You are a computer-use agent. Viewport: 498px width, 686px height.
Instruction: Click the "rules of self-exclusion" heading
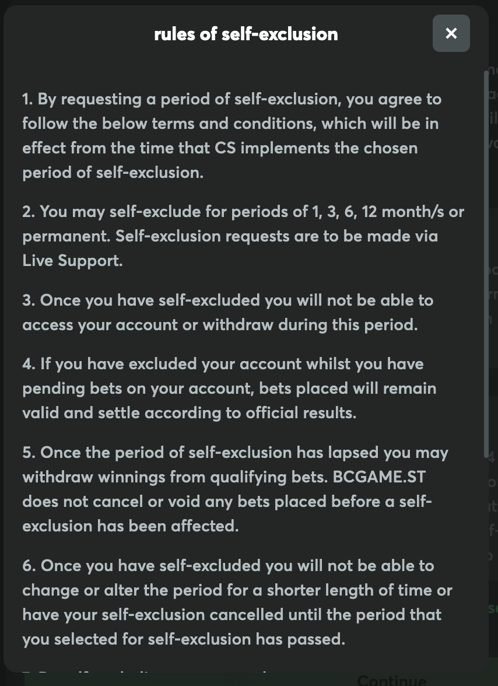tap(246, 34)
